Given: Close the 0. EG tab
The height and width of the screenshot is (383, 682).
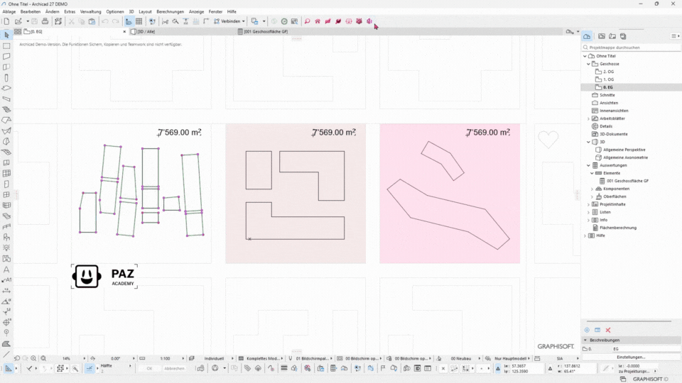Looking at the screenshot, I should [x=124, y=32].
